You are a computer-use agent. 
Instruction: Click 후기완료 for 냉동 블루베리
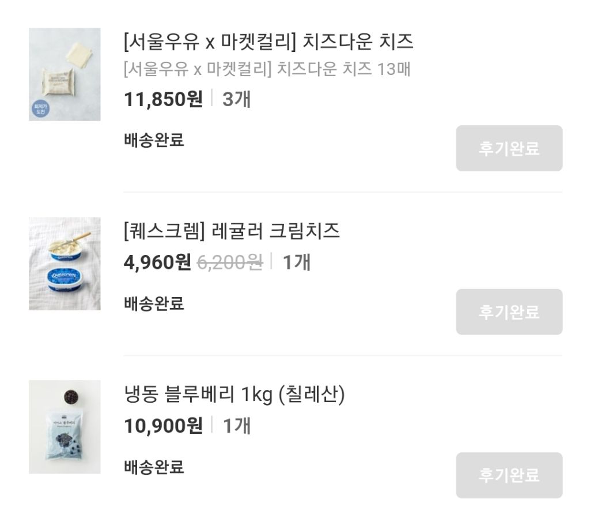[509, 474]
